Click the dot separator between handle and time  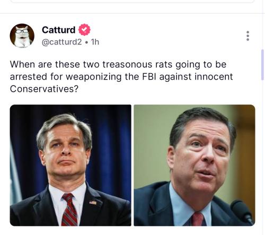[x=86, y=42]
